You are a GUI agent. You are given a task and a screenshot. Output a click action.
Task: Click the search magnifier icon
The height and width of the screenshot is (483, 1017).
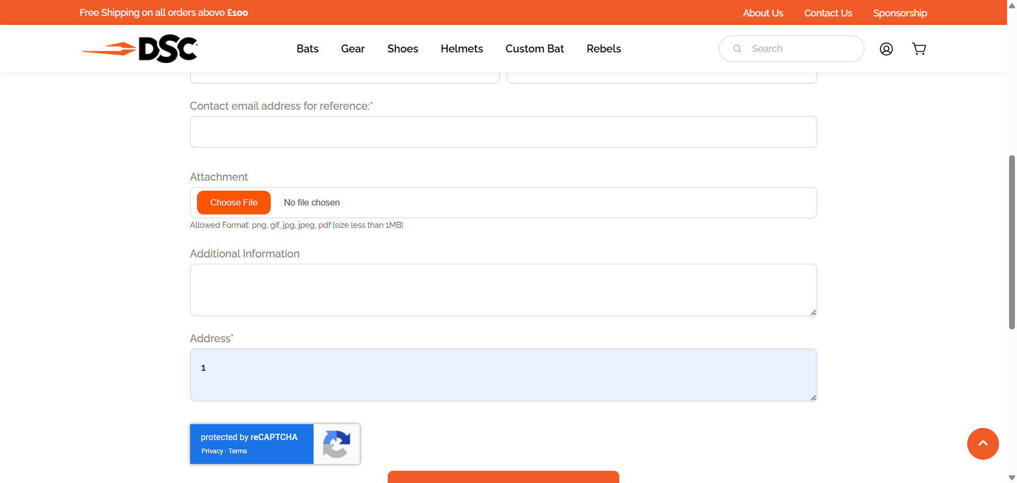pyautogui.click(x=737, y=49)
